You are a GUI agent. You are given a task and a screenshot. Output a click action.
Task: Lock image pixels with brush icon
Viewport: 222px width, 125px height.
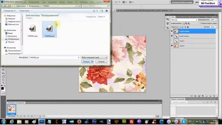[x=183, y=27]
